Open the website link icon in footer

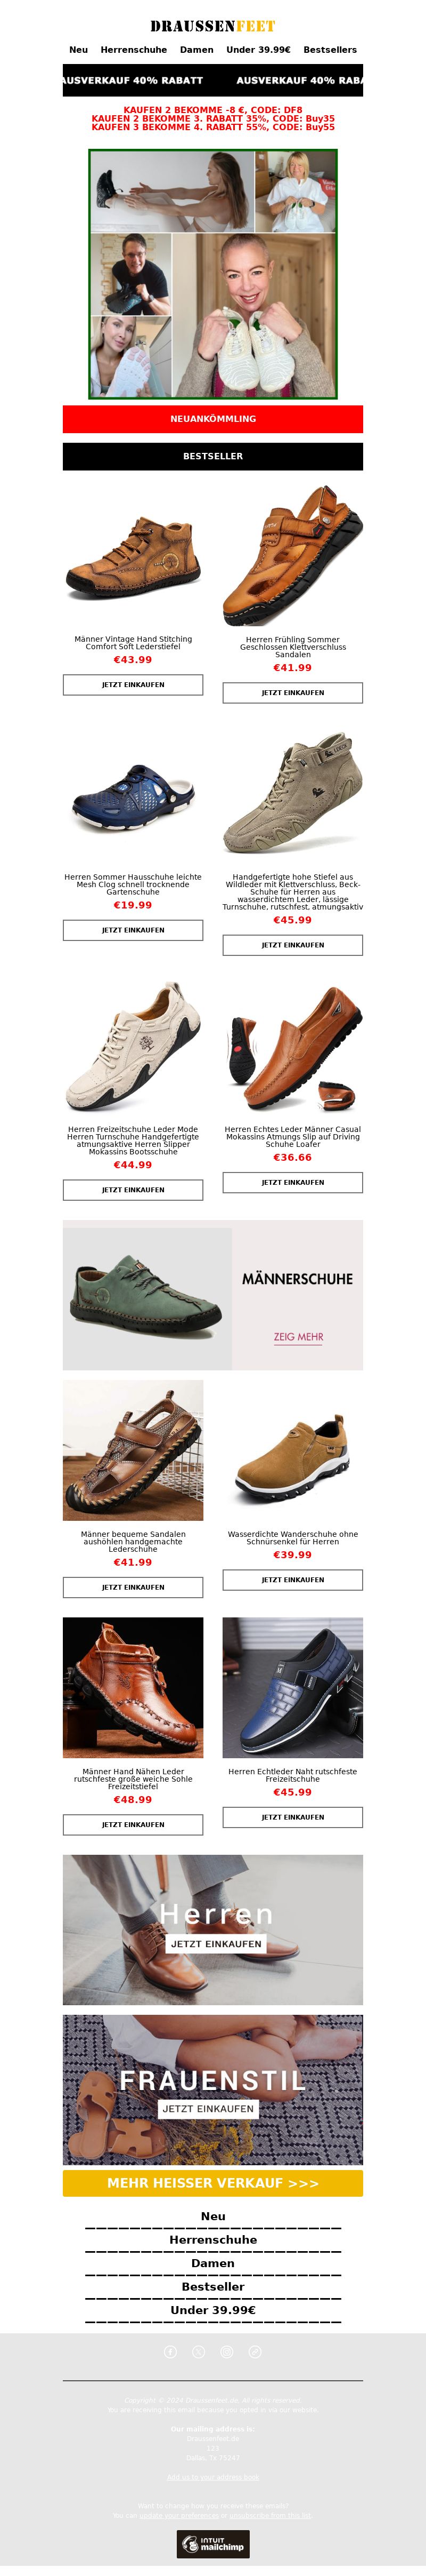point(255,2351)
